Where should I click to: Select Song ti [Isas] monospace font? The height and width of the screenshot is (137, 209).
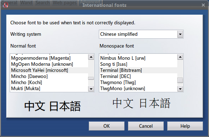138,64
